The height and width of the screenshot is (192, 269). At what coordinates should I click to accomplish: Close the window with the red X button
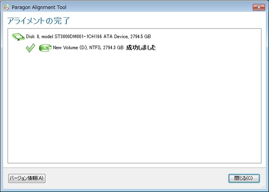pos(259,7)
